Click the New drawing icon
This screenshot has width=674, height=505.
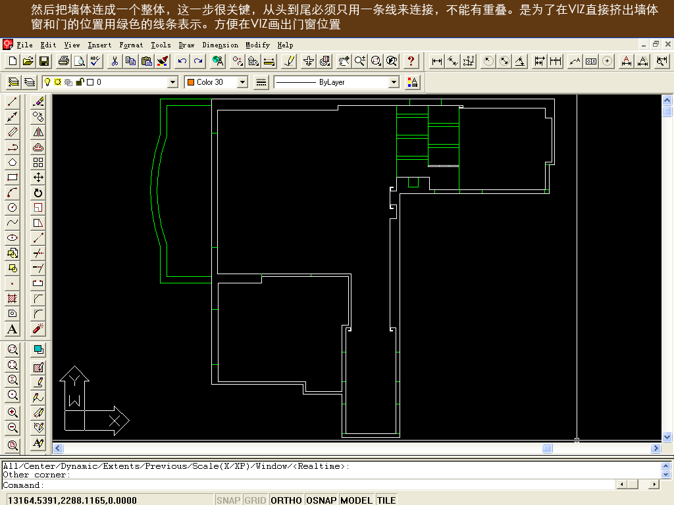(x=13, y=61)
